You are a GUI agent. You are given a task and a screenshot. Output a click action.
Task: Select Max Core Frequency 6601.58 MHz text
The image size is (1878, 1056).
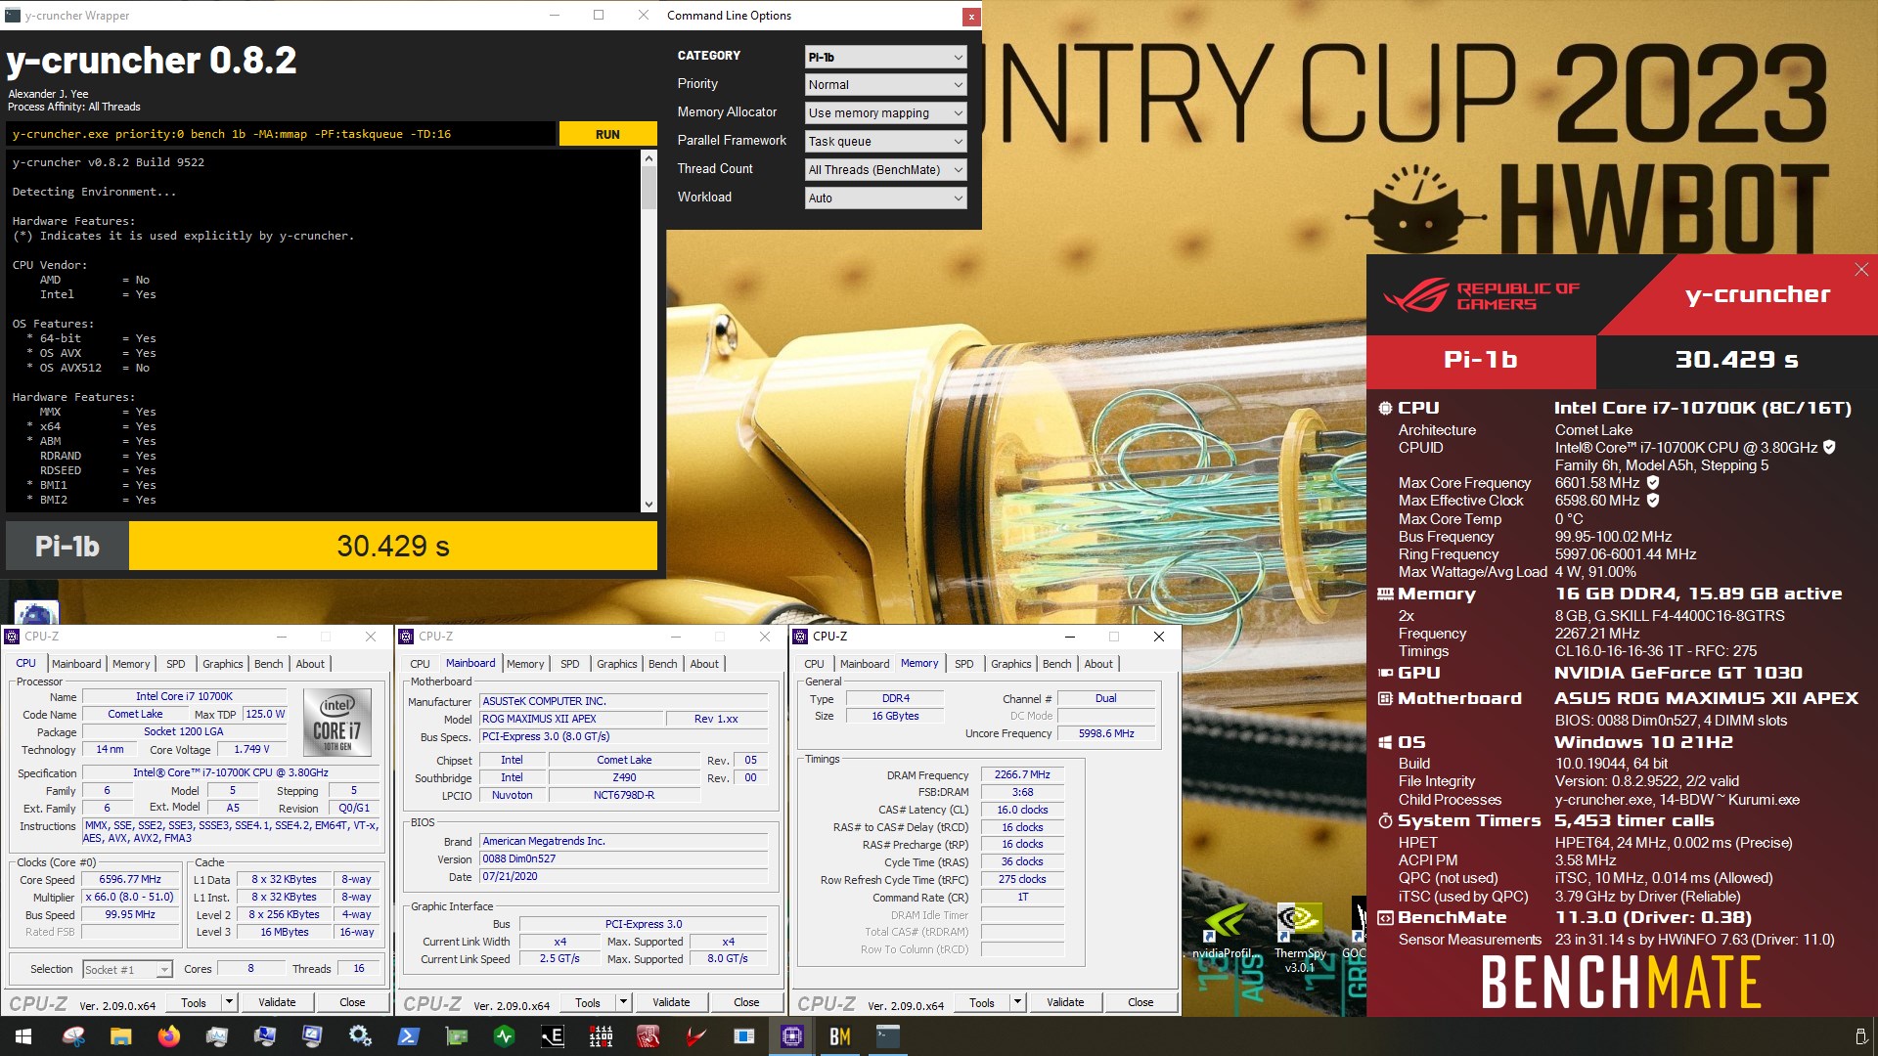[1597, 483]
